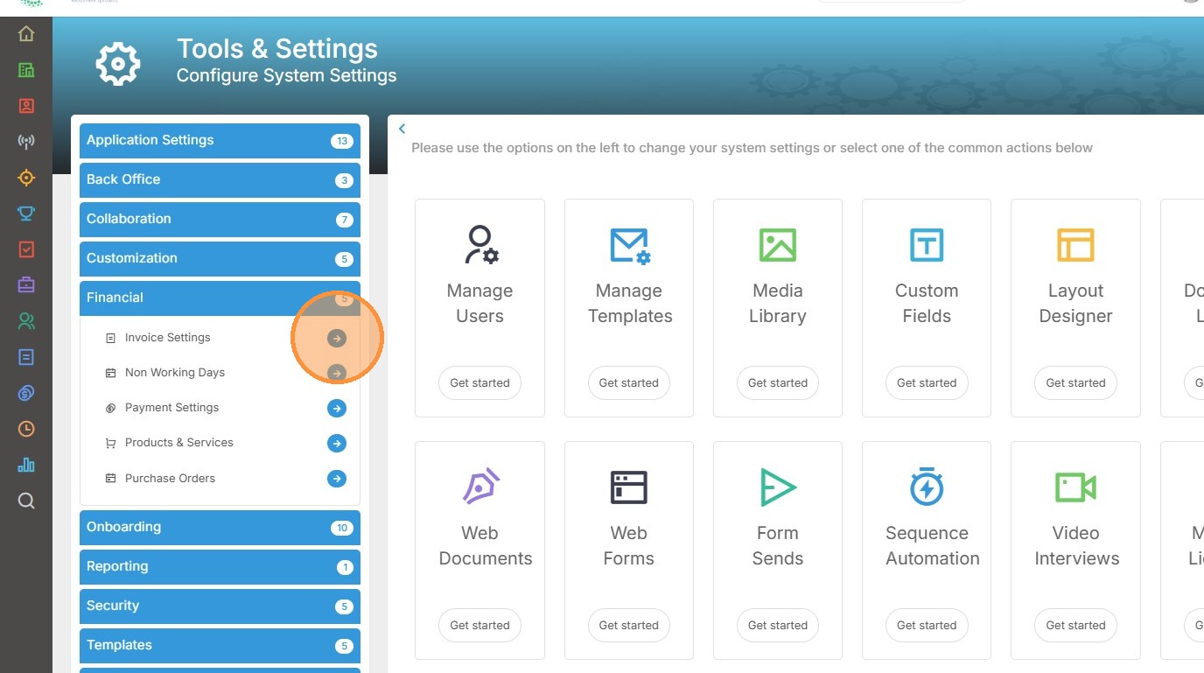Click the Video Interviews camera icon

pyautogui.click(x=1075, y=487)
